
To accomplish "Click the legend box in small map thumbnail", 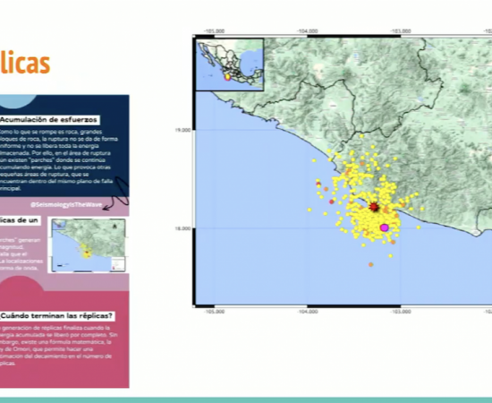I will click(118, 263).
